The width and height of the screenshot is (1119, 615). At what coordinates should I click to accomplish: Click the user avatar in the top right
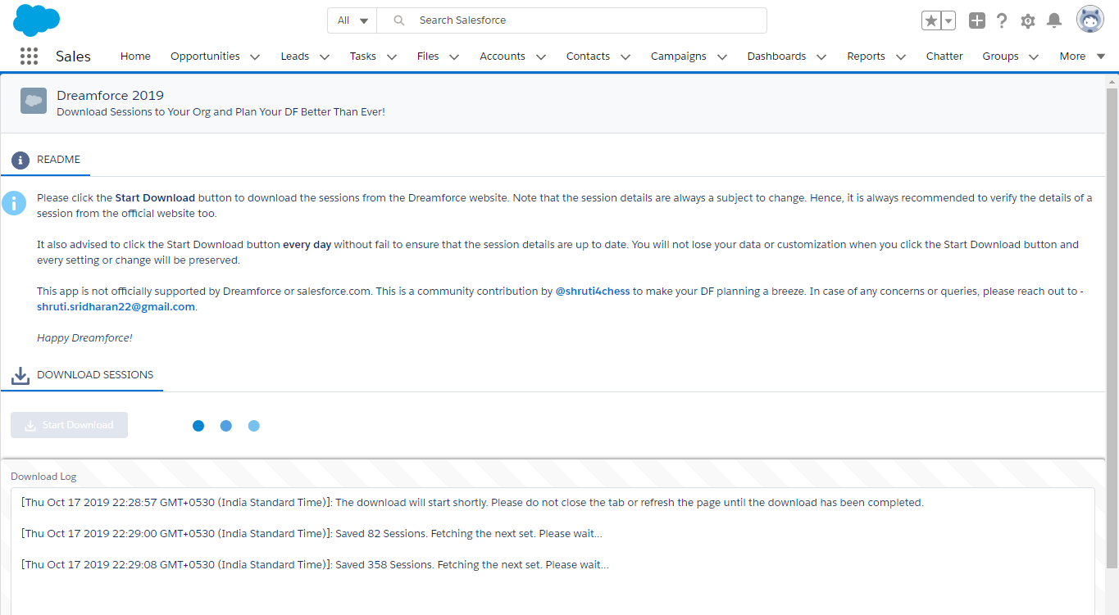point(1089,18)
